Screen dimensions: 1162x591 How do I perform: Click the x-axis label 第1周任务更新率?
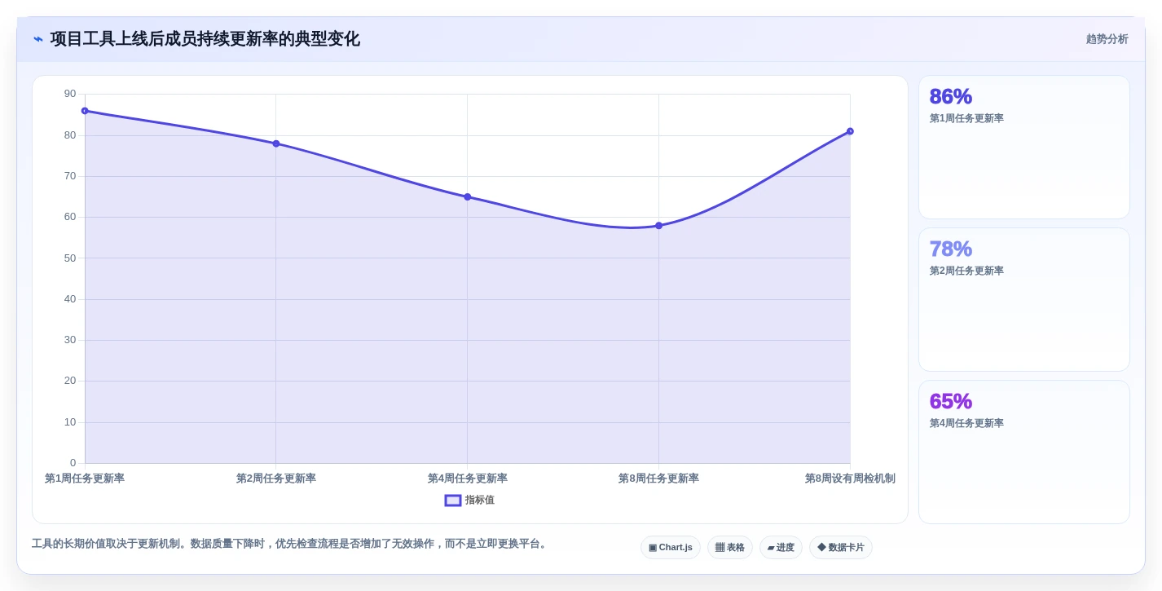tap(85, 479)
